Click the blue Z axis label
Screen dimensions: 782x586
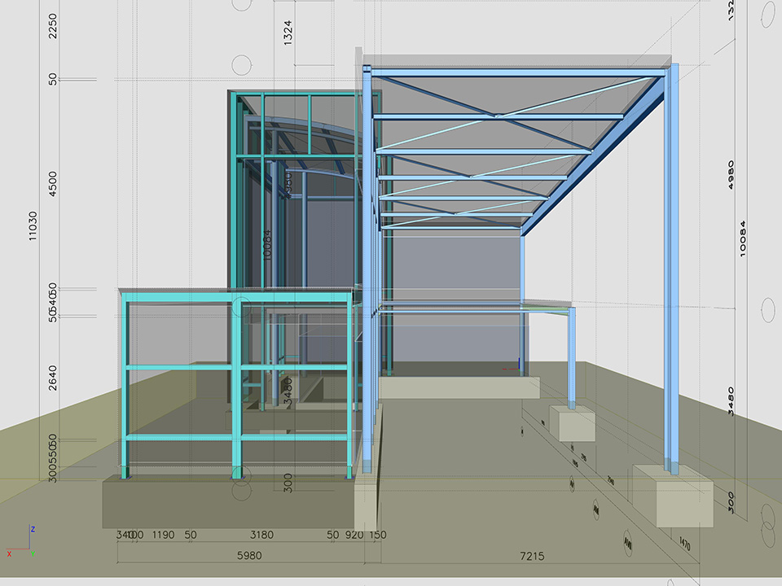point(32,528)
